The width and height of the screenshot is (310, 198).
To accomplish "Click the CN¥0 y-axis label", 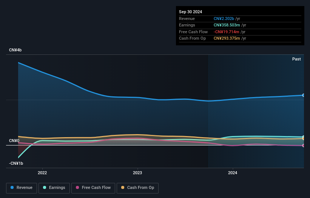I will 14,141.
